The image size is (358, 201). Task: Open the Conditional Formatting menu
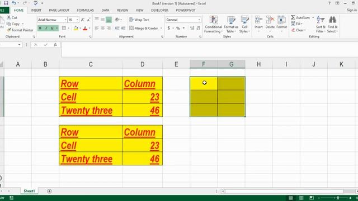point(214,25)
